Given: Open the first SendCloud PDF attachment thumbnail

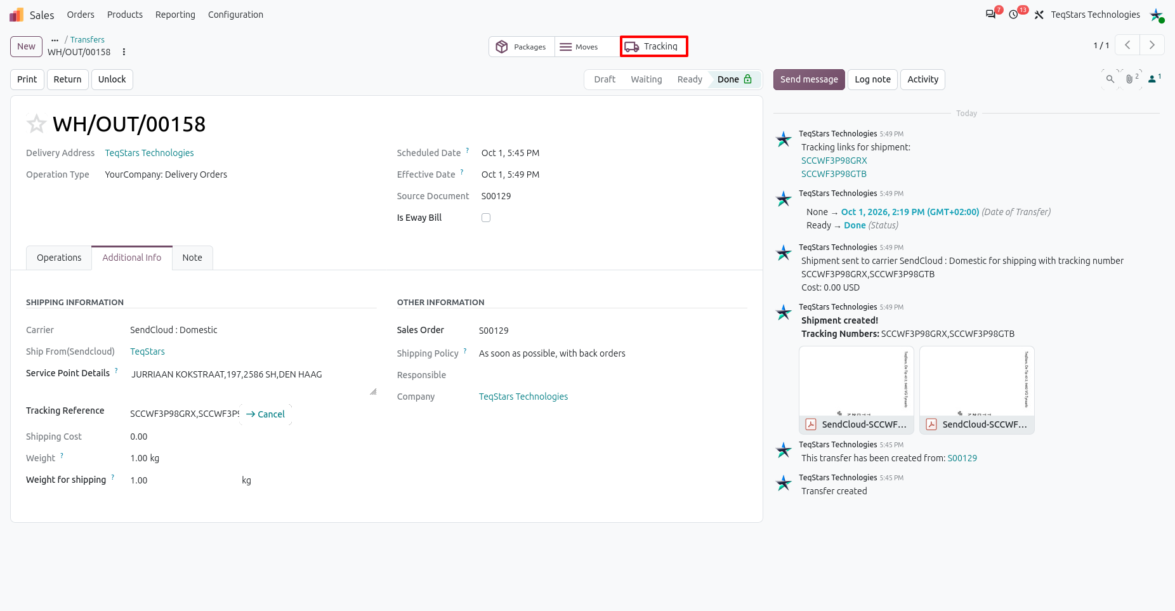Looking at the screenshot, I should click(857, 390).
